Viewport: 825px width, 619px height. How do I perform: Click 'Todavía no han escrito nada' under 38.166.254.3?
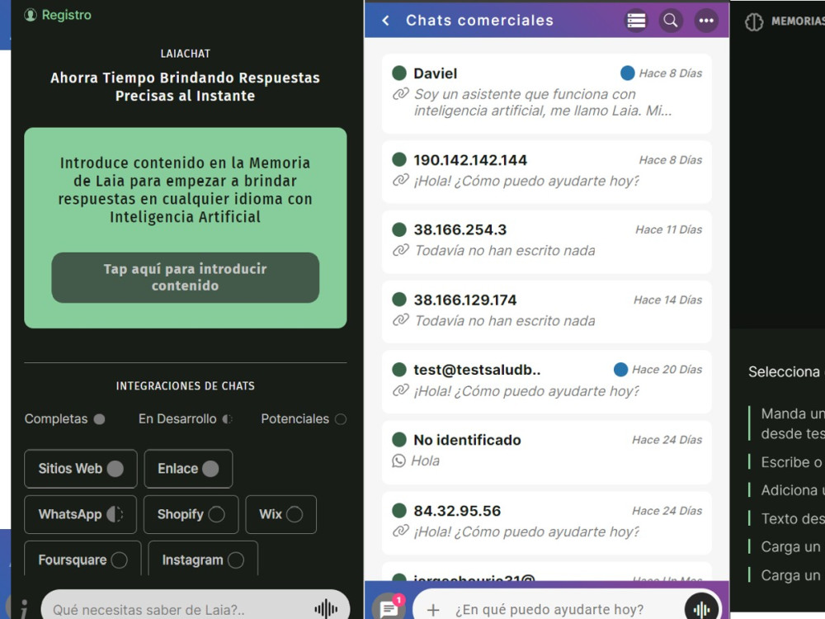coord(505,251)
